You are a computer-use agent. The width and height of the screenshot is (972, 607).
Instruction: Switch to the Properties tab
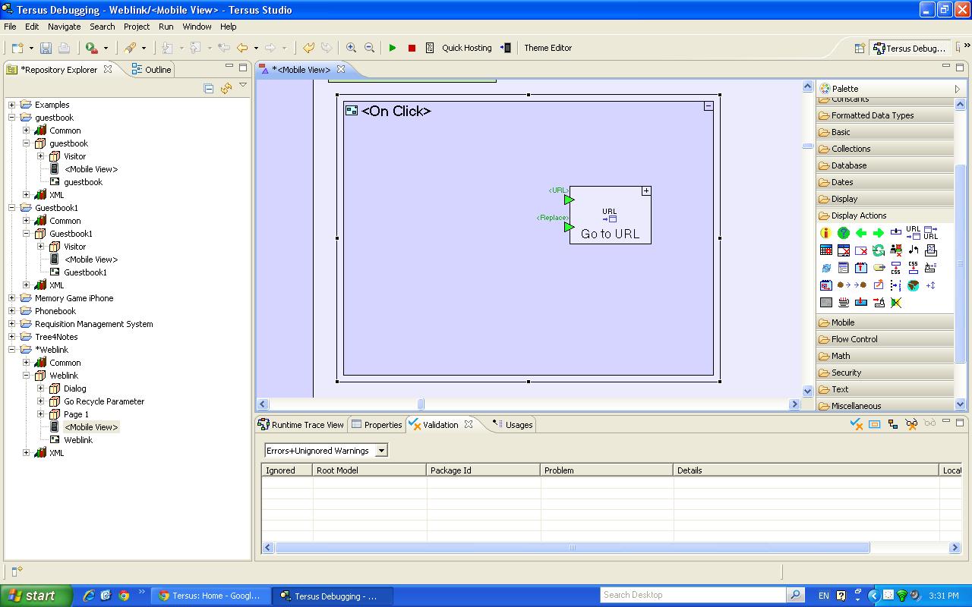tap(377, 425)
